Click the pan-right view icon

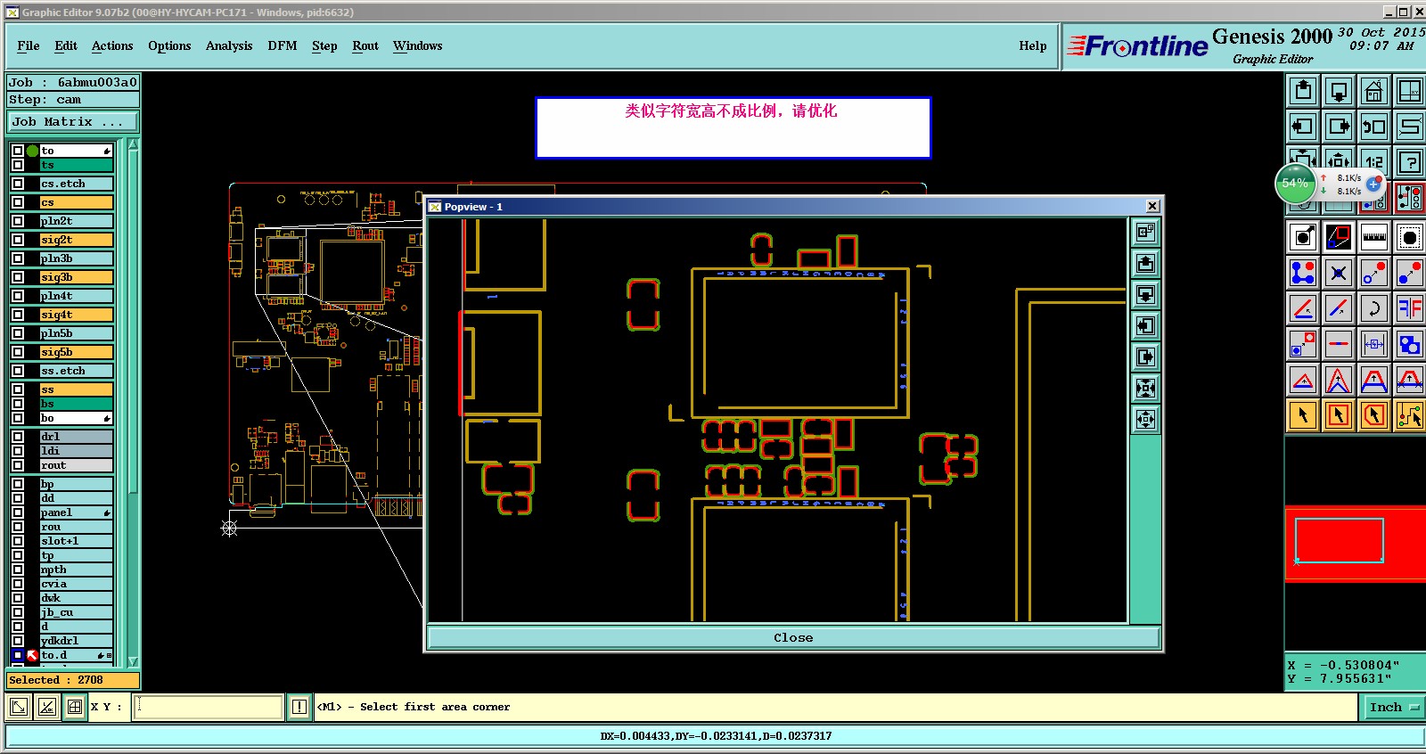coord(1339,127)
